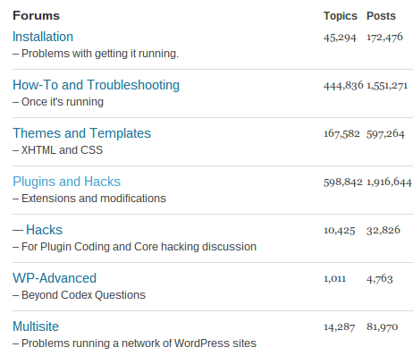
Task: Select description 'Extensions and modifications'
Action: coord(94,199)
